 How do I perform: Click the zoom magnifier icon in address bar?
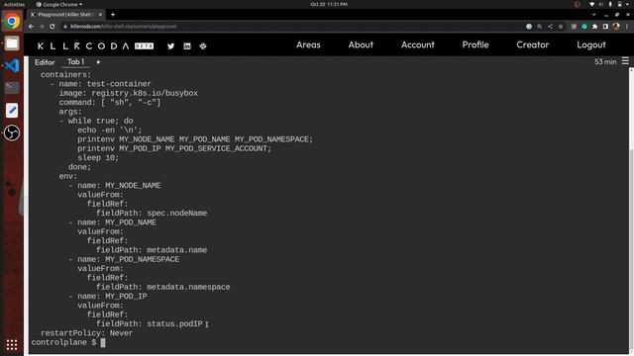pos(539,27)
